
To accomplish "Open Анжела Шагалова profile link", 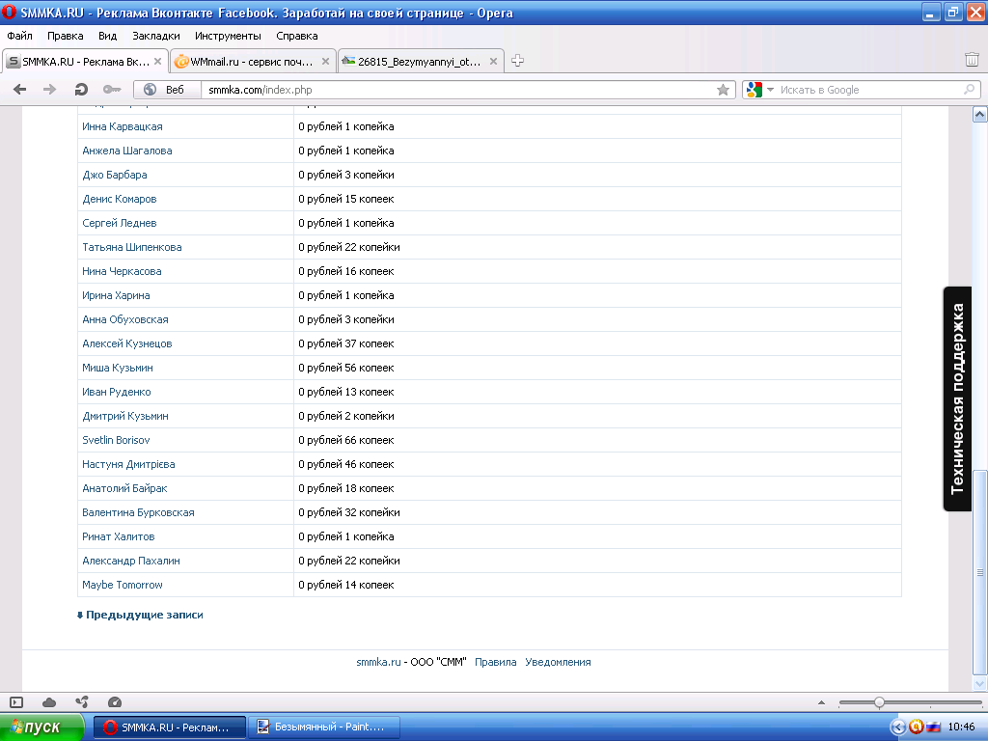I will click(126, 151).
